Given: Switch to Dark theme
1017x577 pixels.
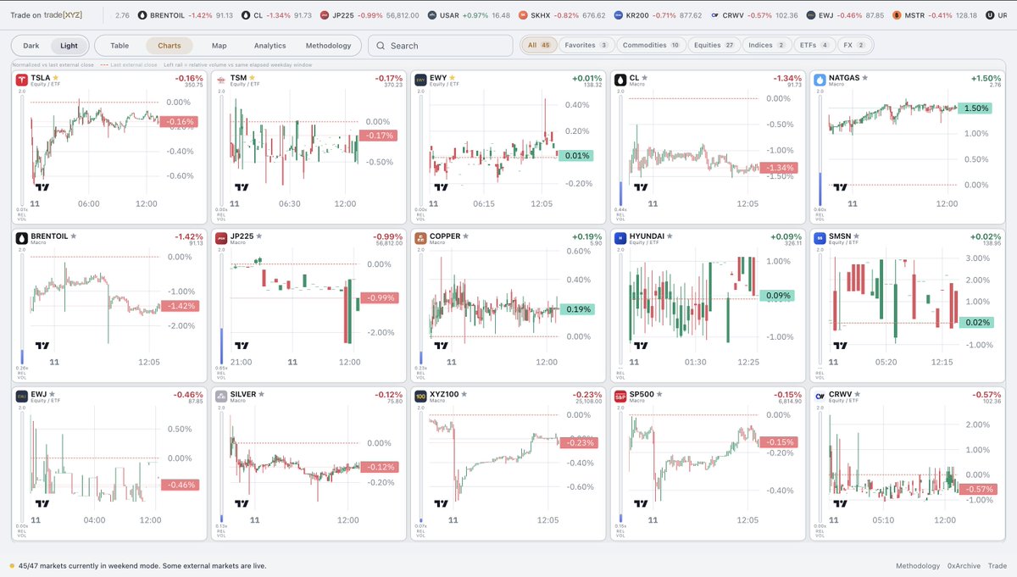Looking at the screenshot, I should pyautogui.click(x=31, y=46).
